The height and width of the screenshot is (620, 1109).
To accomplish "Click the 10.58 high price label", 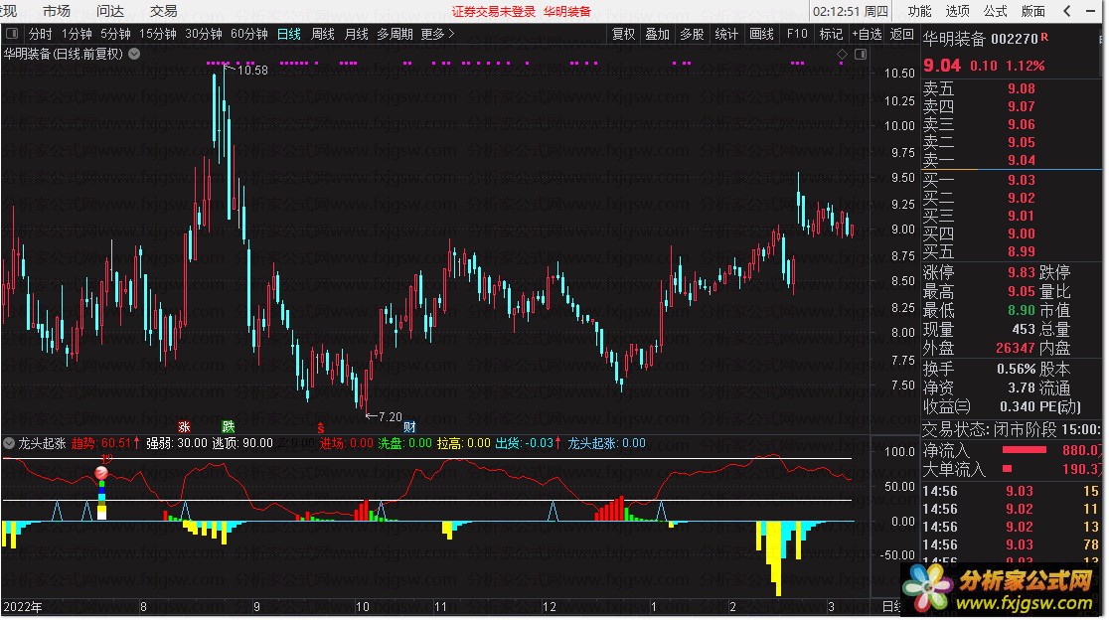I will [x=252, y=70].
